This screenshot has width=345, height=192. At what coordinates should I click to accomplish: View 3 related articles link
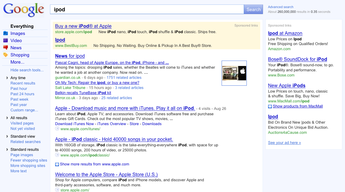tap(129, 88)
